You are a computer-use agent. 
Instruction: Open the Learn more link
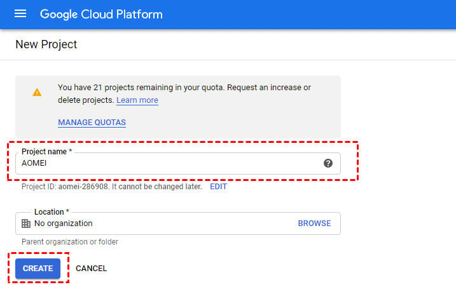point(137,100)
